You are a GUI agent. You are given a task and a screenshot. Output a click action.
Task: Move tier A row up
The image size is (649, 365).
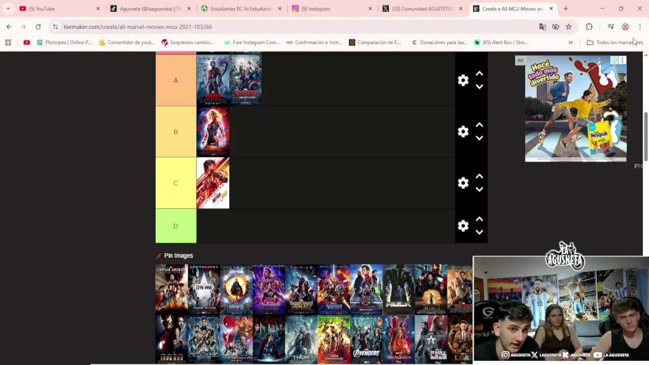coord(479,74)
